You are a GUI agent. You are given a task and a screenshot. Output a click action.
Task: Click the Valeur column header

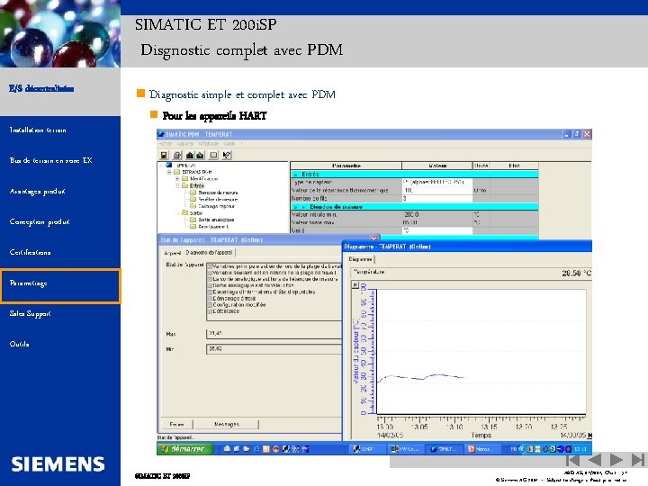437,166
